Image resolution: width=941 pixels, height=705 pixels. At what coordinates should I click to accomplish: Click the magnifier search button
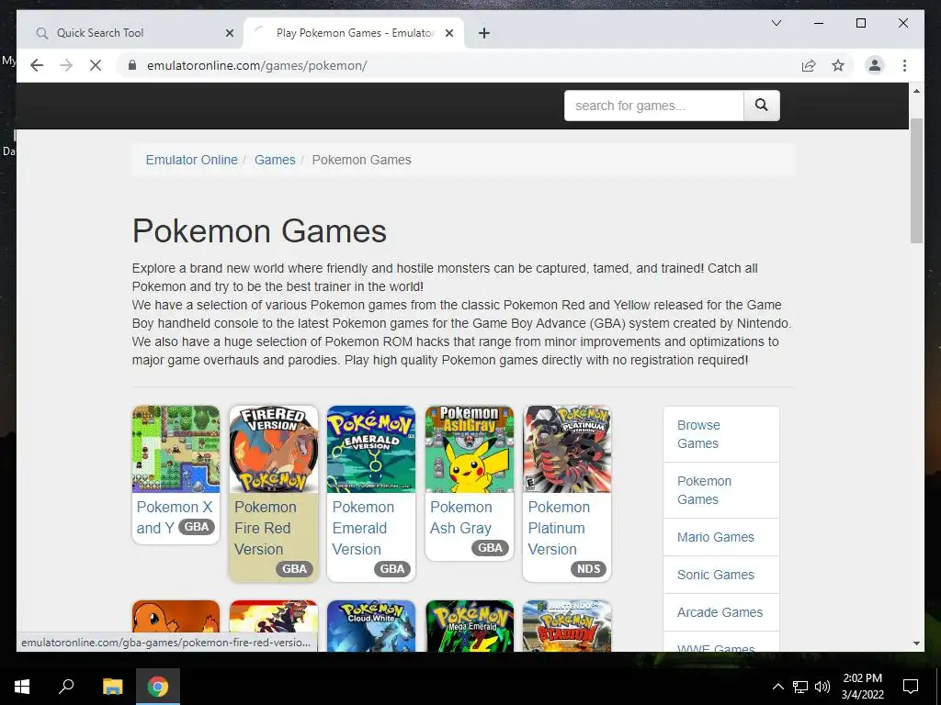pyautogui.click(x=762, y=106)
